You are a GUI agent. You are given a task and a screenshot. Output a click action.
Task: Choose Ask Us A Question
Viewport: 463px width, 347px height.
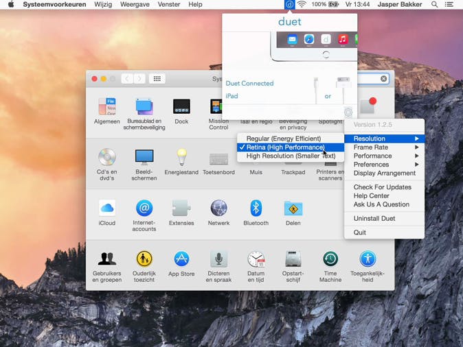[385, 204]
